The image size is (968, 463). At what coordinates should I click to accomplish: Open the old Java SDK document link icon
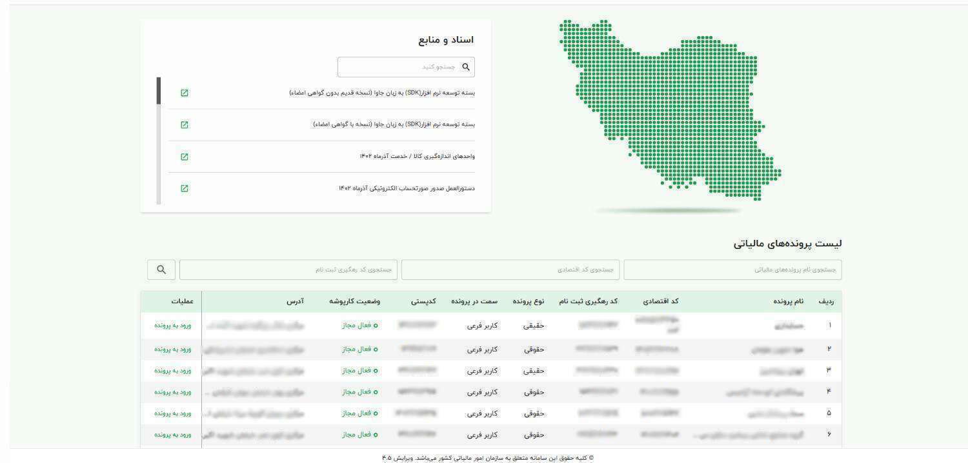[185, 93]
